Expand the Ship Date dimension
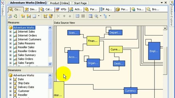Viewport: 175px width, 98px height. tap(10, 83)
